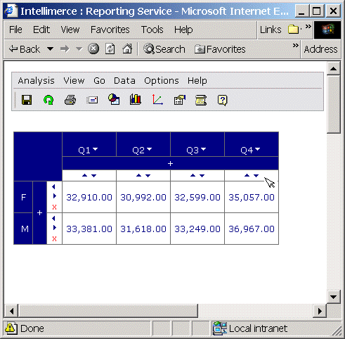The image size is (345, 339).
Task: Sort Q4 column descending arrow
Action: click(256, 176)
